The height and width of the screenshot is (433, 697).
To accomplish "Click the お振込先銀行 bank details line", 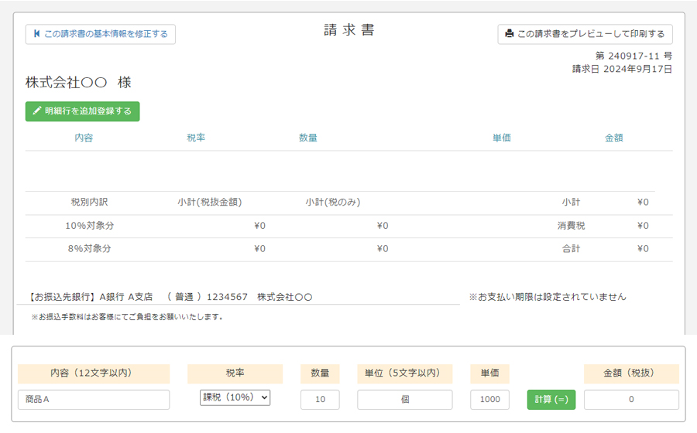I will 170,297.
